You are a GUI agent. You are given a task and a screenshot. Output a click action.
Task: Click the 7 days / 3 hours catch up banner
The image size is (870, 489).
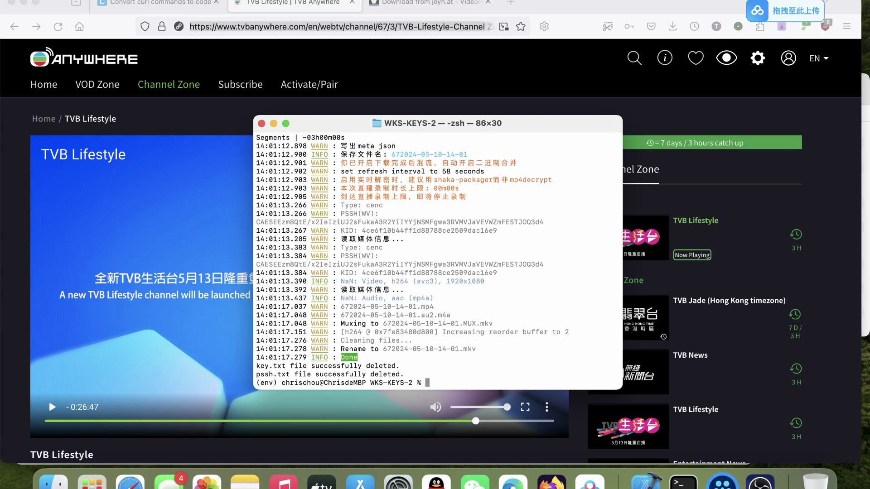click(712, 143)
